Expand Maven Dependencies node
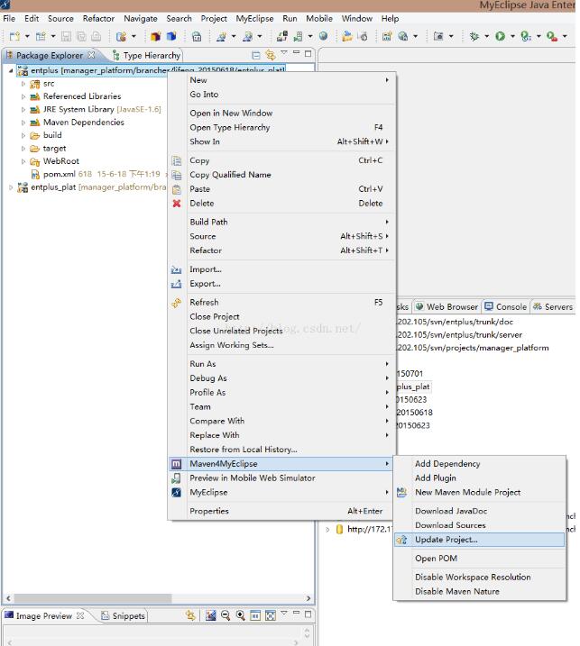The image size is (580, 646). point(23,123)
